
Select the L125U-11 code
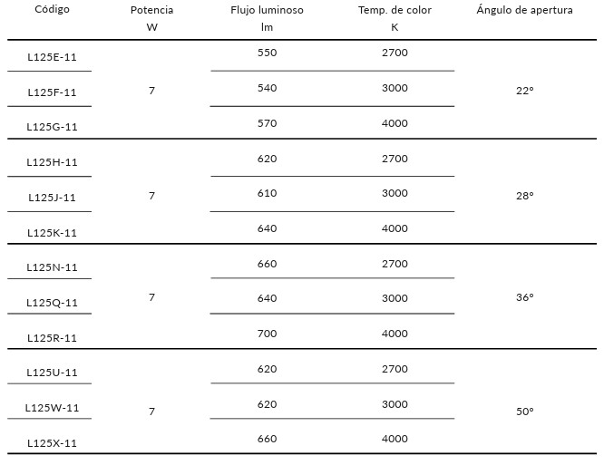[53, 373]
